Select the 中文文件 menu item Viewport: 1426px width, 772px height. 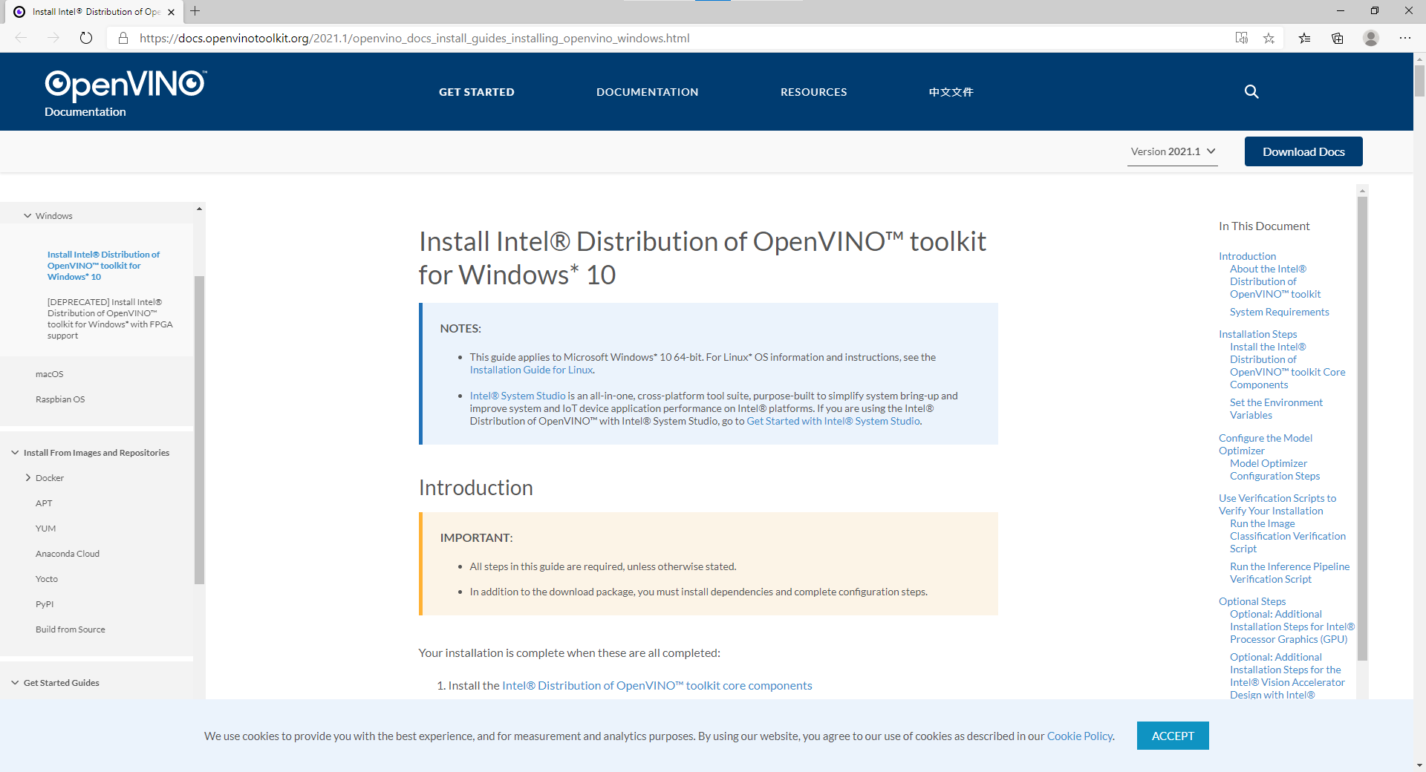pyautogui.click(x=951, y=91)
